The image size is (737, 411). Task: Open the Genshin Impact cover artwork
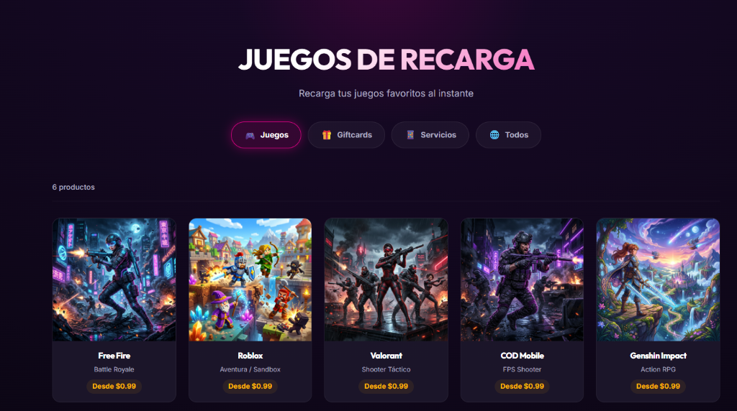coord(658,280)
